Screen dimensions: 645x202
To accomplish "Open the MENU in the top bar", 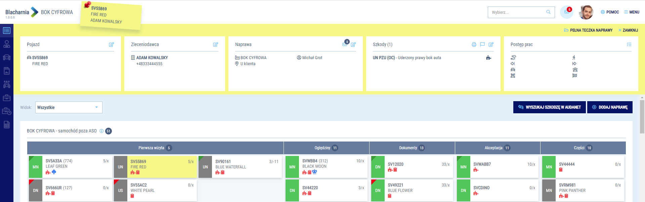I will pyautogui.click(x=632, y=12).
